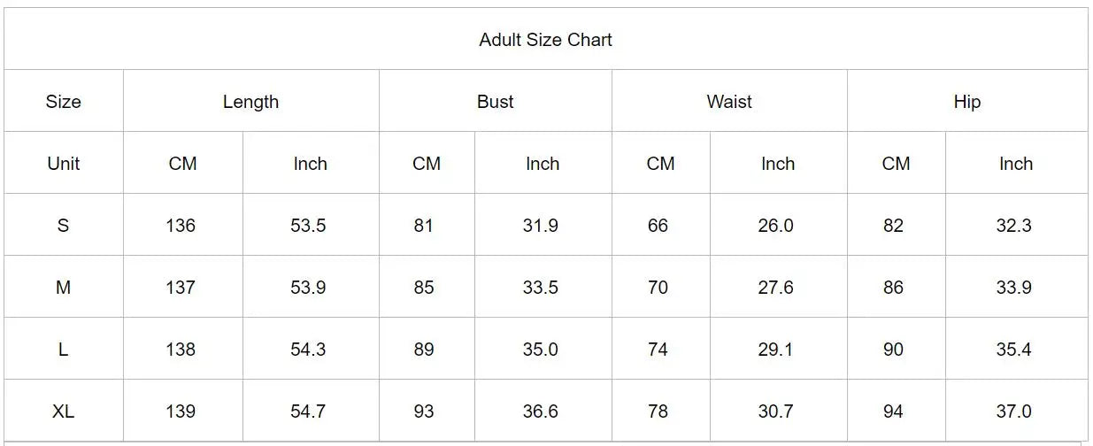The image size is (1093, 446).
Task: Select the 89 bust CM value
Action: pos(424,350)
